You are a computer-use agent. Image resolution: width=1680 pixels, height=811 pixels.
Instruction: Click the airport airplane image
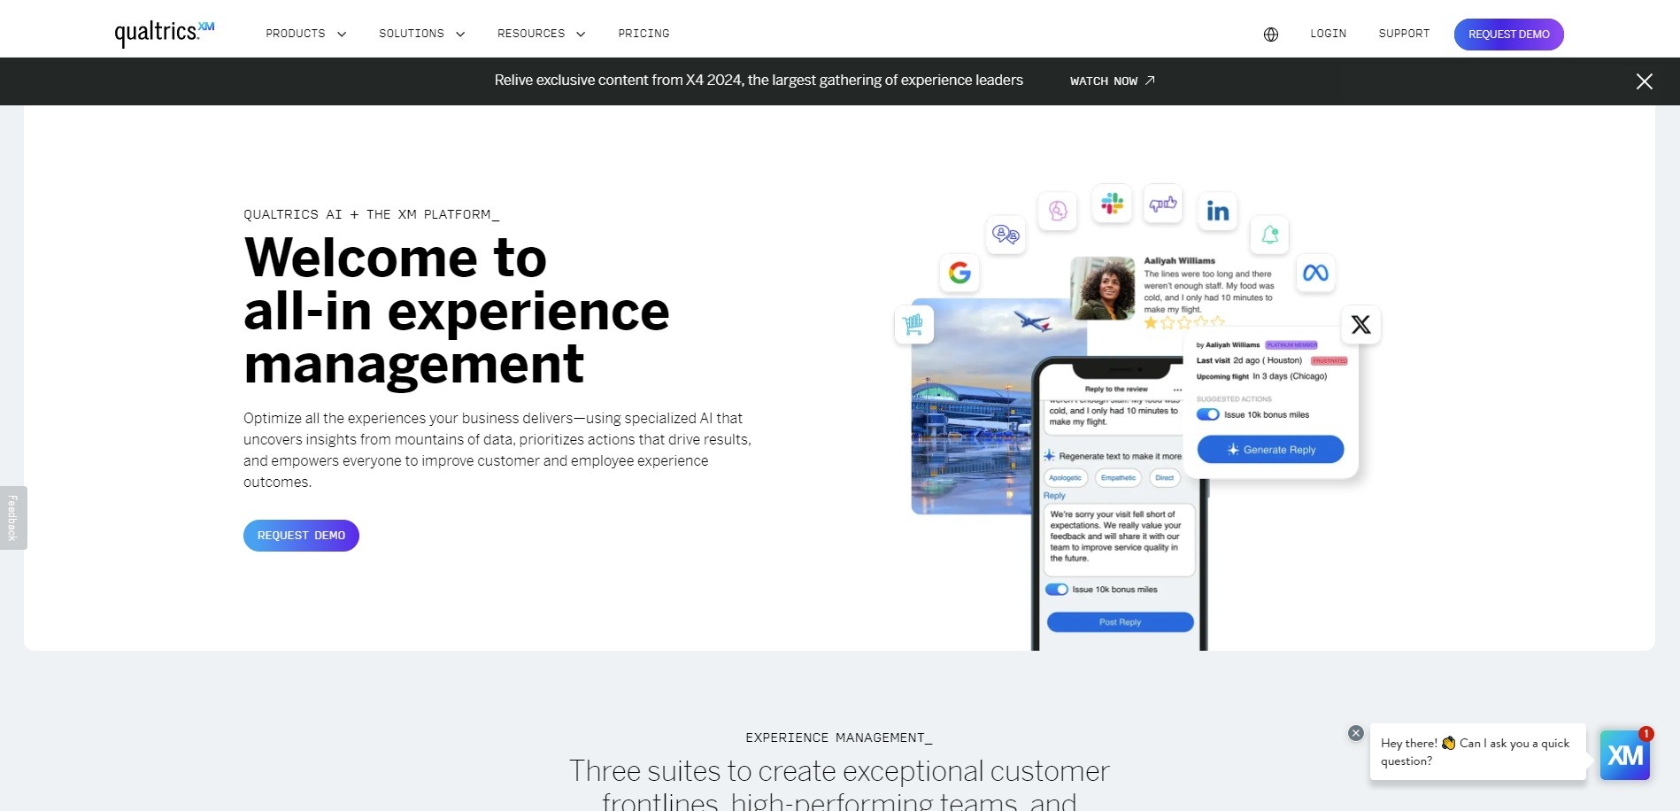tap(974, 405)
